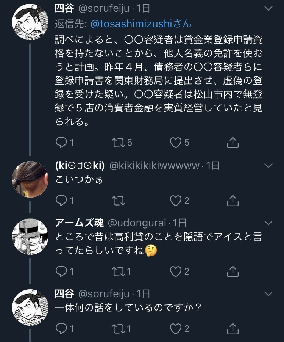Retweet the こいつかぁ tweet
The width and height of the screenshot is (284, 342).
click(x=119, y=200)
